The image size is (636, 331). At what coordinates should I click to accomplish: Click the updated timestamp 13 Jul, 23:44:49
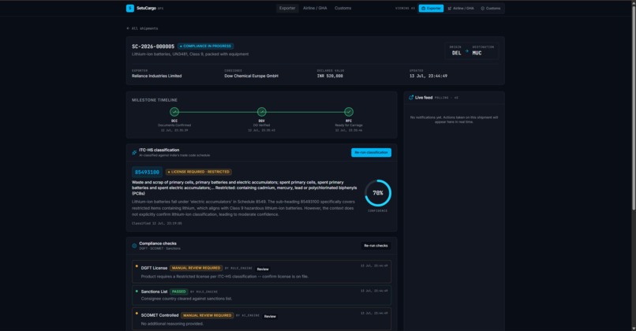click(428, 76)
